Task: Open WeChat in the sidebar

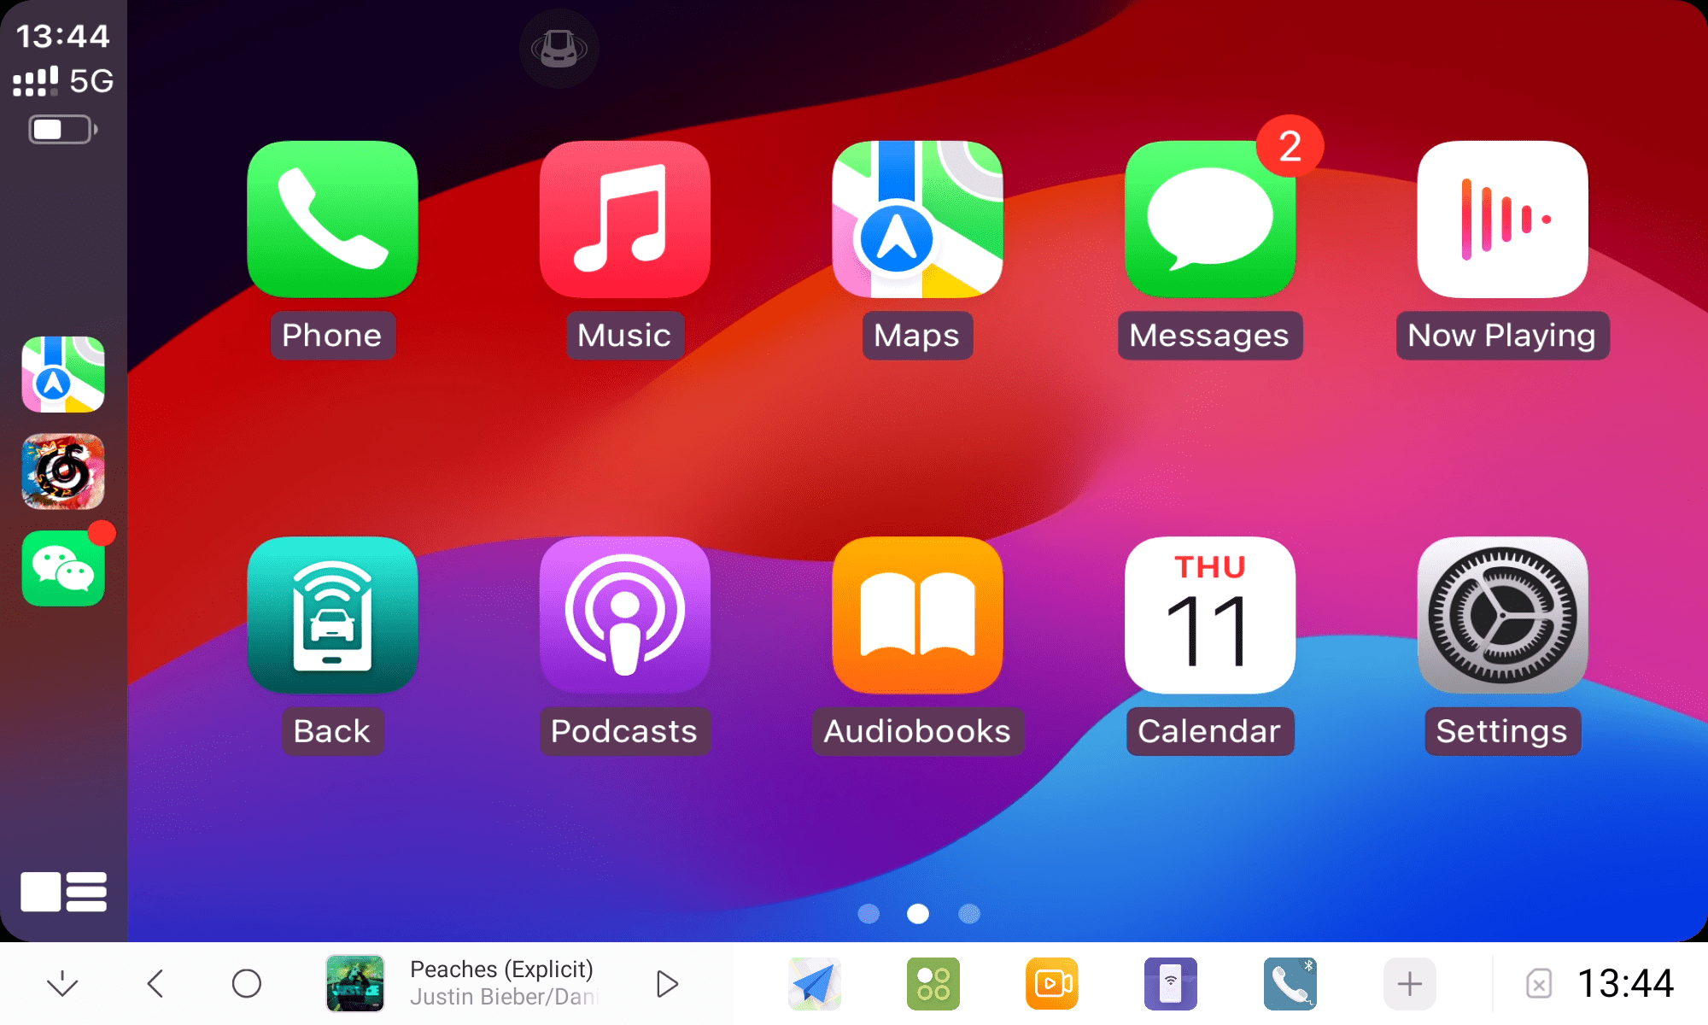Action: tap(63, 568)
